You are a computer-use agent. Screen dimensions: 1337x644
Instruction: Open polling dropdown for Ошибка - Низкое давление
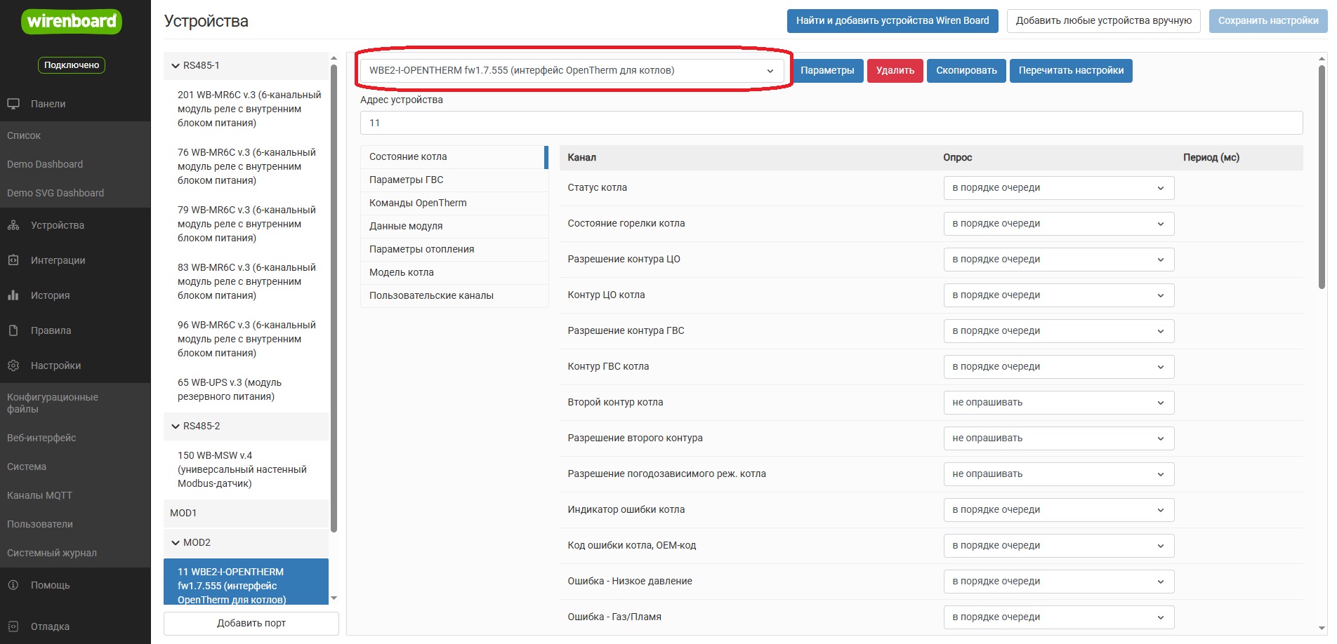1058,582
